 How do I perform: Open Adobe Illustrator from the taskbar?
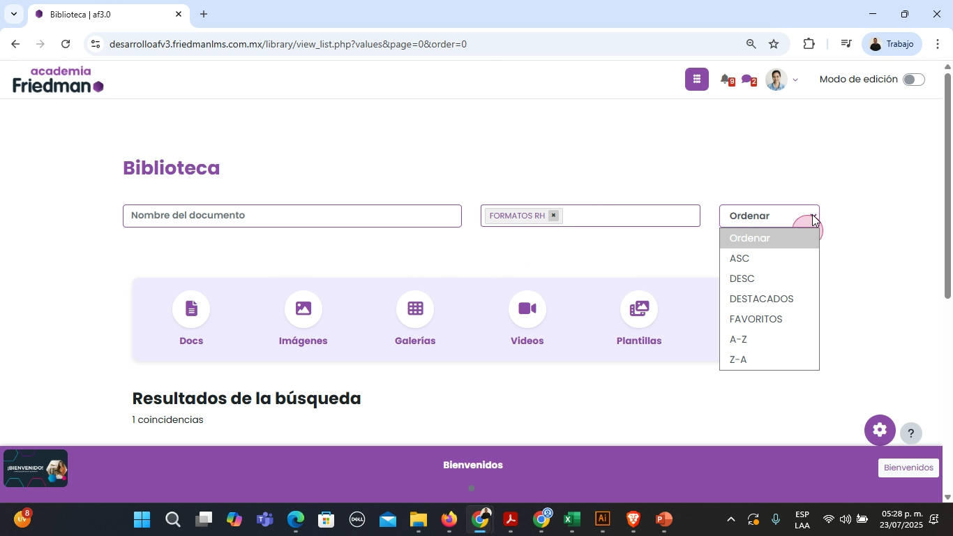click(x=603, y=519)
